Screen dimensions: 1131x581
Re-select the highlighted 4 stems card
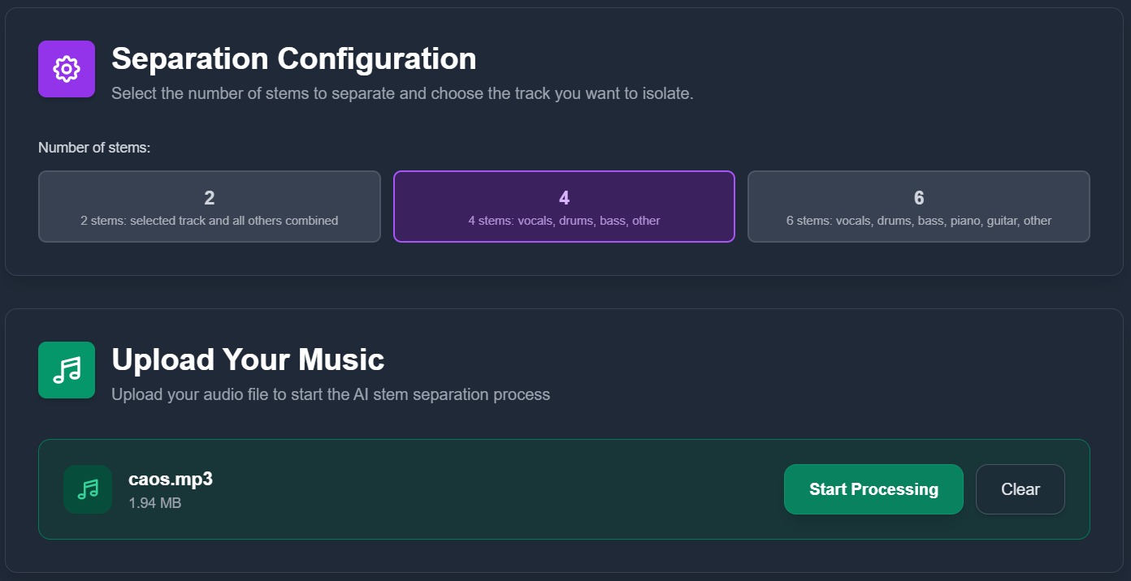(564, 206)
